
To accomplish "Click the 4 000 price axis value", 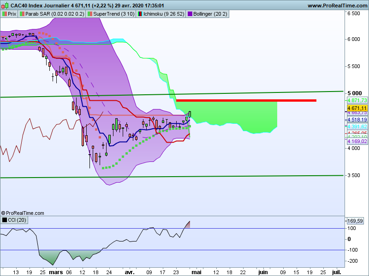I will [354, 148].
